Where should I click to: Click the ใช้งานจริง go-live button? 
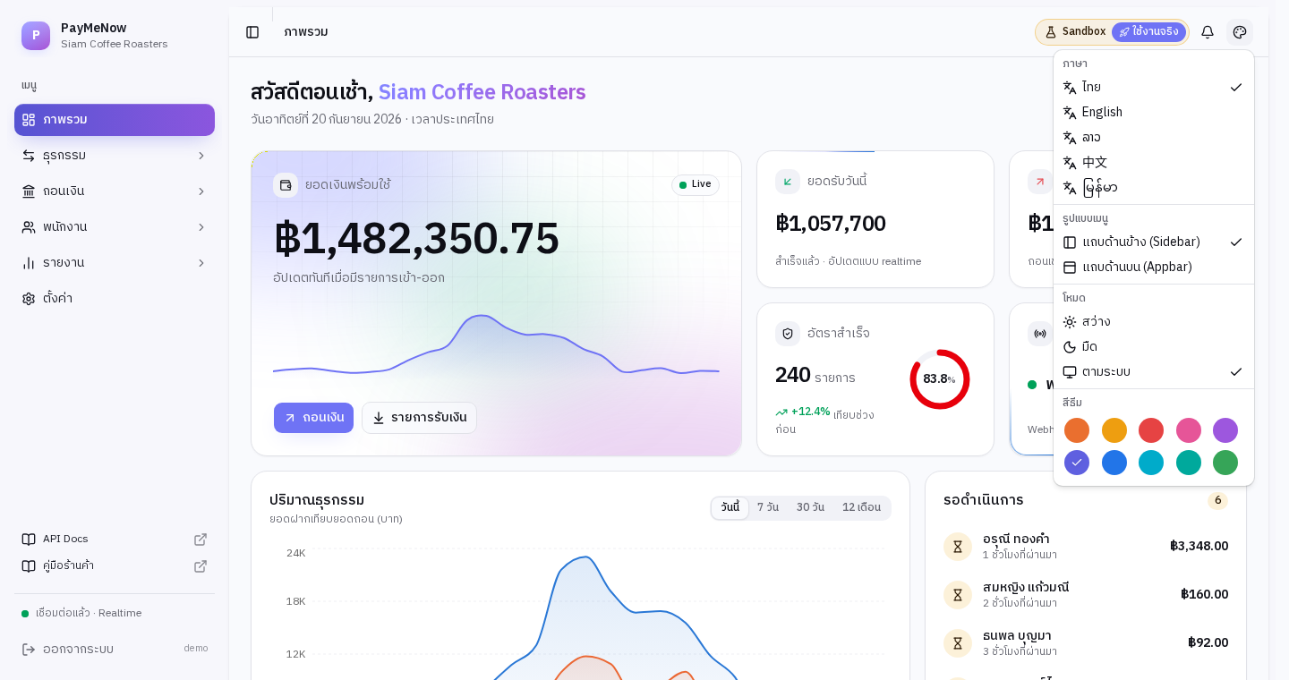[x=1148, y=32]
